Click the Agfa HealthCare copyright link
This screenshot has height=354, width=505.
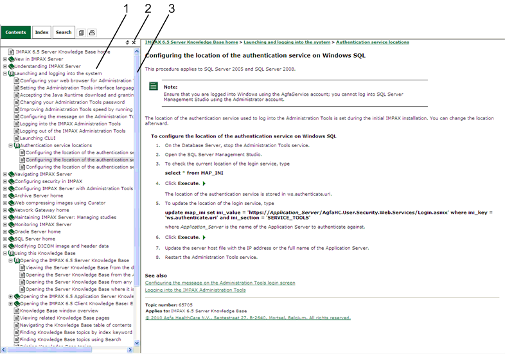tap(247, 318)
